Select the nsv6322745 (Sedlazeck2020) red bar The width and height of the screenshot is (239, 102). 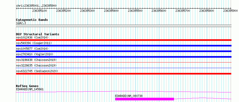(x=124, y=74)
